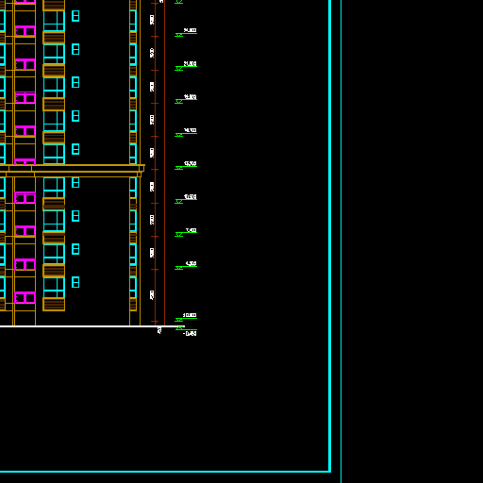Pick the lowest small cyan window
Viewport: 483px width, 483px height.
[x=75, y=282]
